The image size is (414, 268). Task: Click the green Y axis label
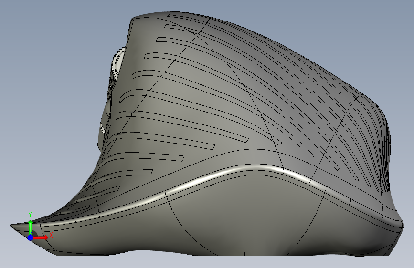click(30, 215)
